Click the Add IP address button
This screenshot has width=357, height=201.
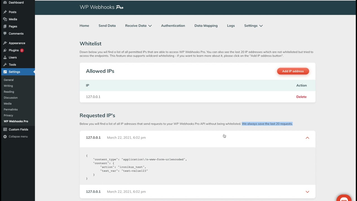[x=293, y=71]
